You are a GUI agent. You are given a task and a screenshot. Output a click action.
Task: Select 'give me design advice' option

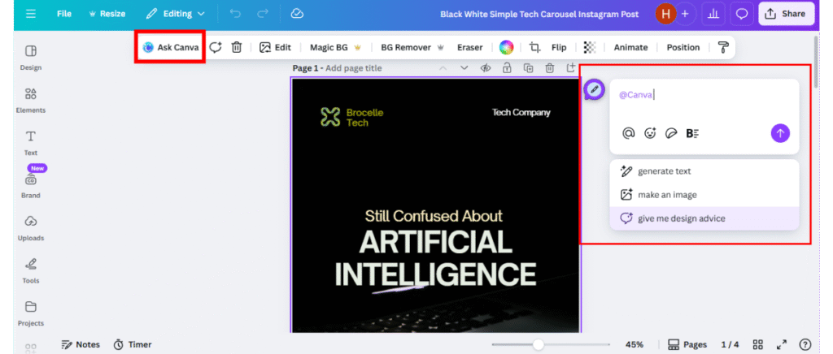681,218
